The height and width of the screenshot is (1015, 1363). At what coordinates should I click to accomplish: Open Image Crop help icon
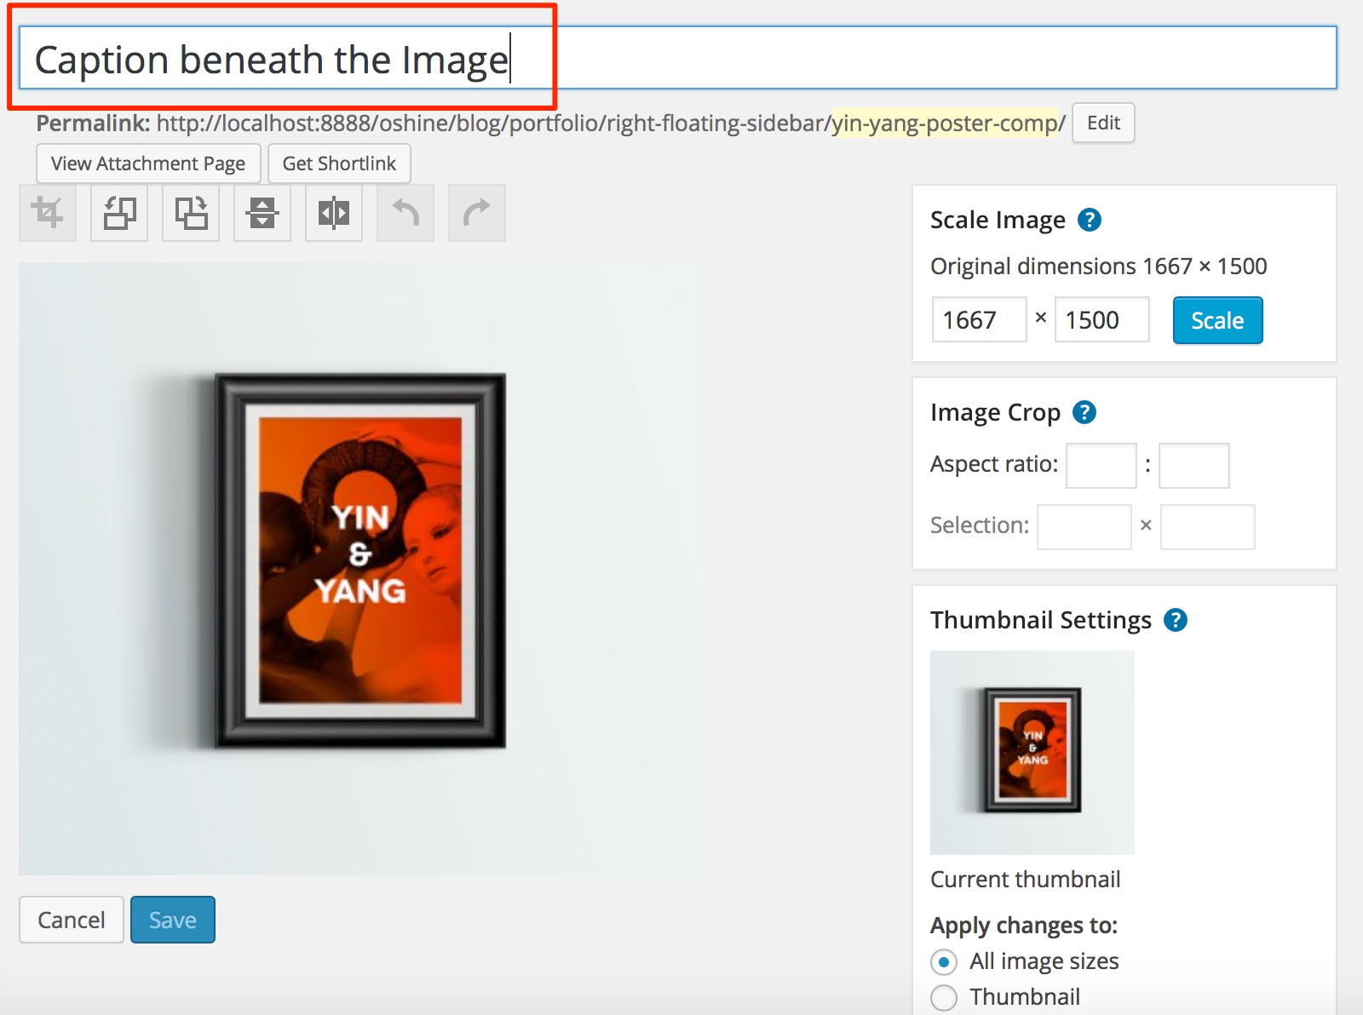pyautogui.click(x=1084, y=413)
